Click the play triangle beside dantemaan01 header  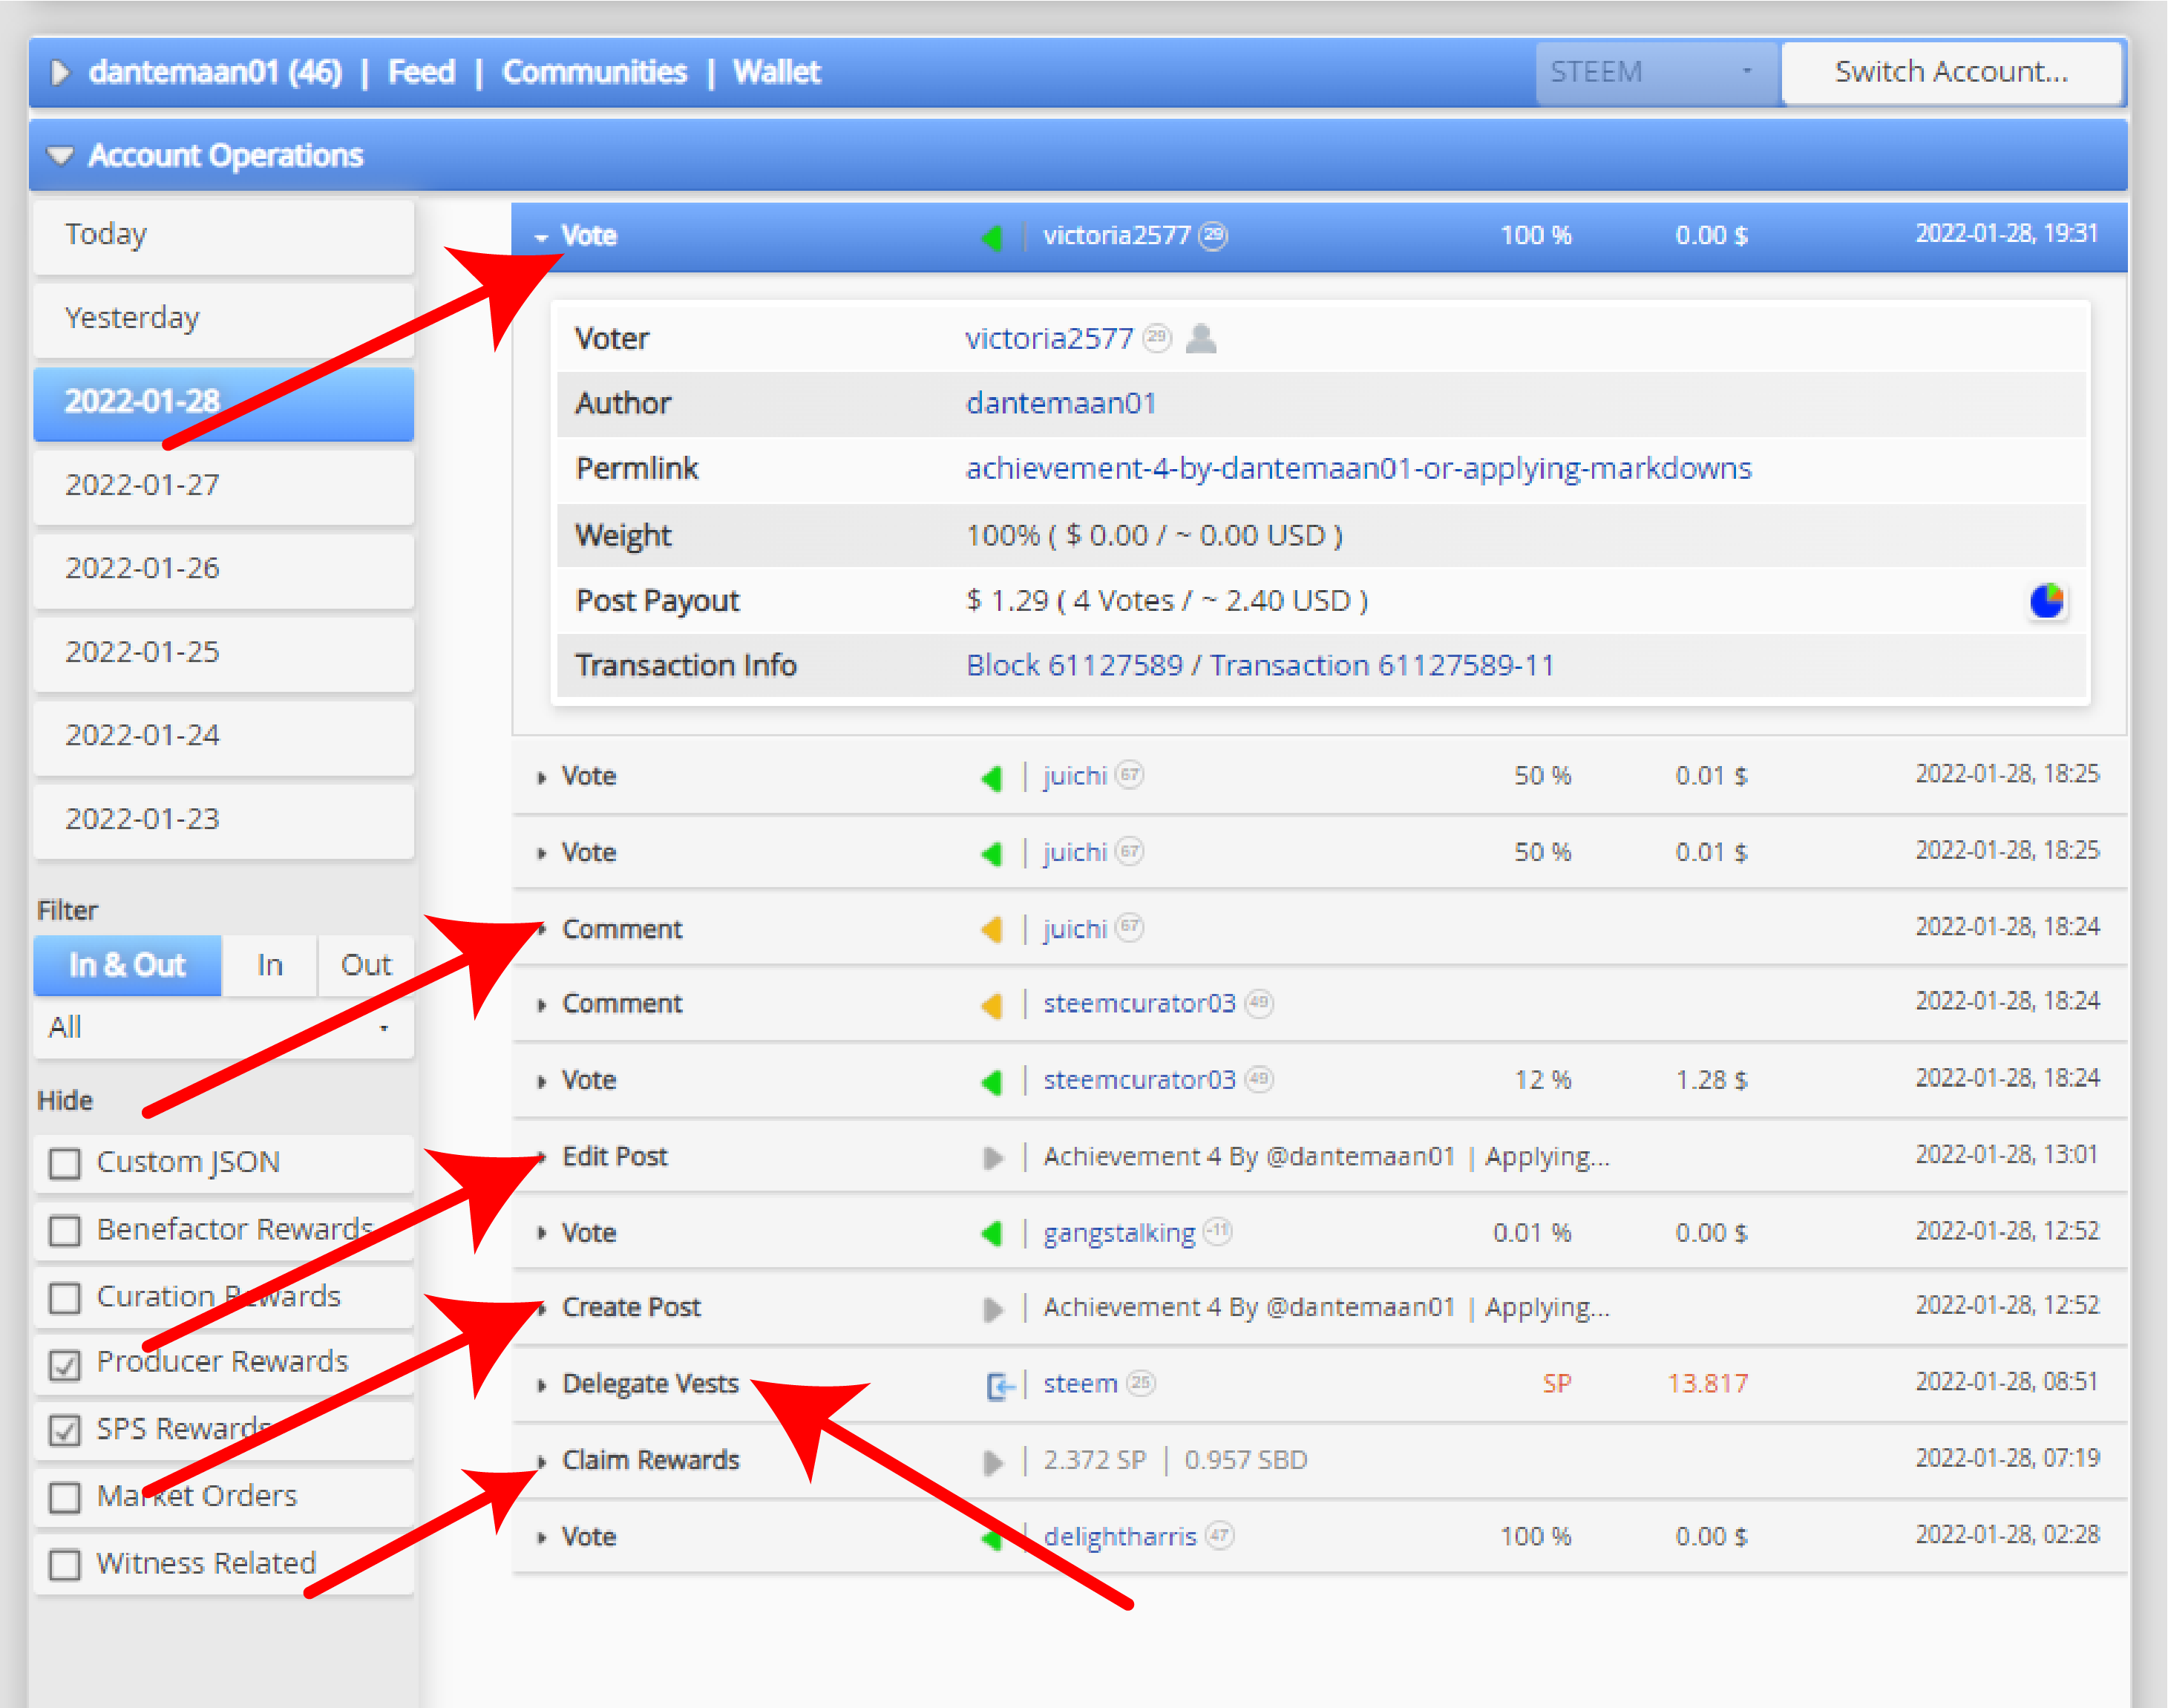click(x=60, y=72)
